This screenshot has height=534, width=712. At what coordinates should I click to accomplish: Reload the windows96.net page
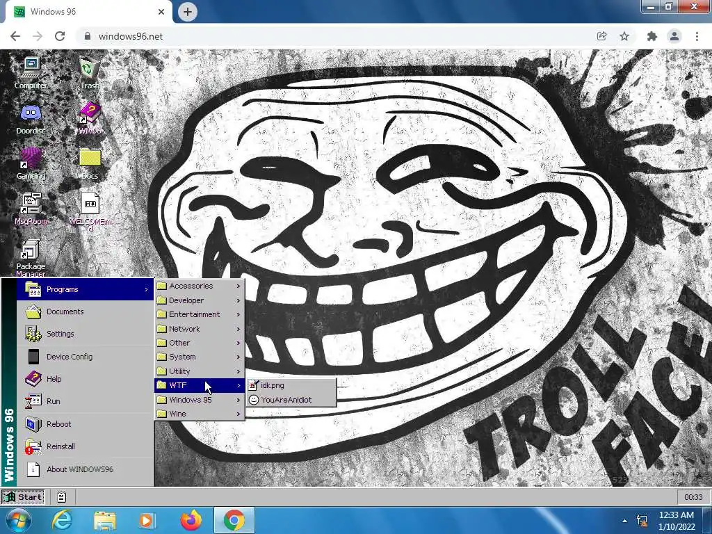click(60, 36)
